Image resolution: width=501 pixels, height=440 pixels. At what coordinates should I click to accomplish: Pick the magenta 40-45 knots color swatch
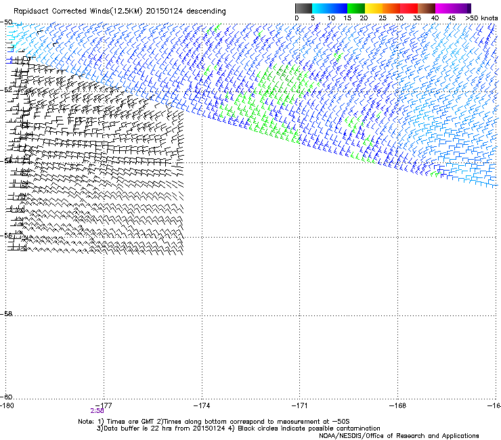coord(444,8)
